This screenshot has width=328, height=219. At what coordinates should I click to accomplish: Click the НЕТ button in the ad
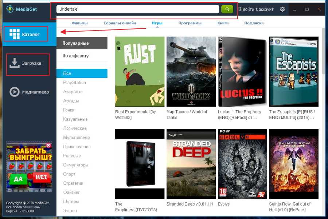coord(42,177)
